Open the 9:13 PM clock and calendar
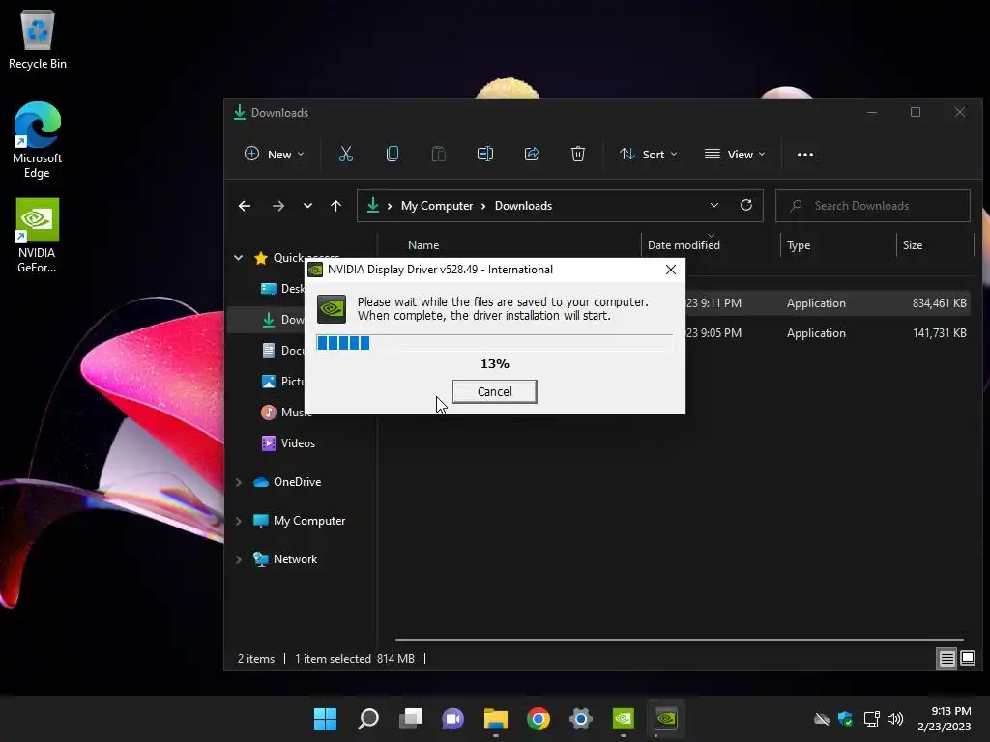Viewport: 990px width, 742px height. tap(945, 719)
